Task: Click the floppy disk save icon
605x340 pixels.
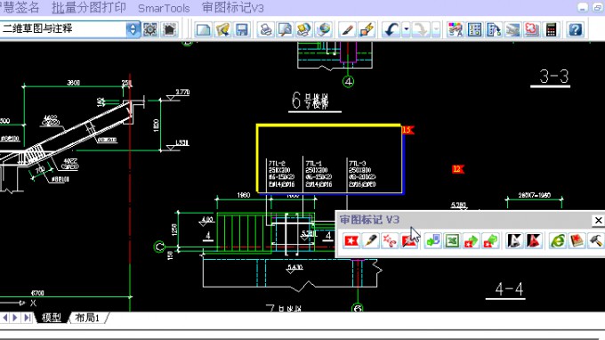Action: click(x=241, y=29)
